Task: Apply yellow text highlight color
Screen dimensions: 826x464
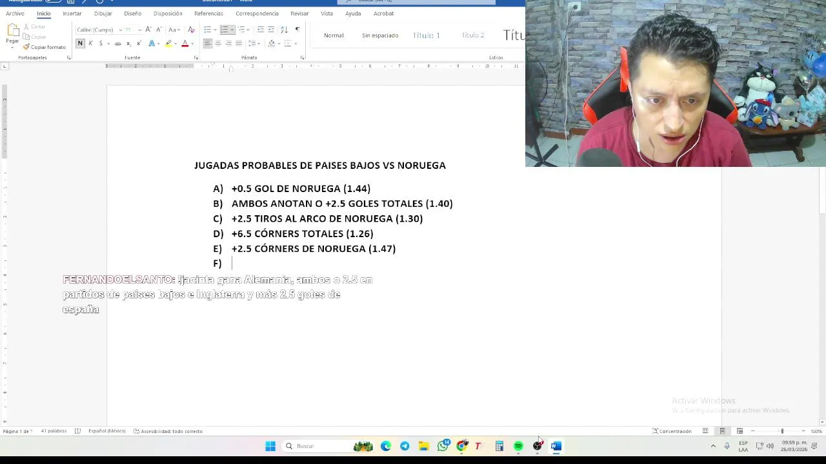Action: (168, 43)
